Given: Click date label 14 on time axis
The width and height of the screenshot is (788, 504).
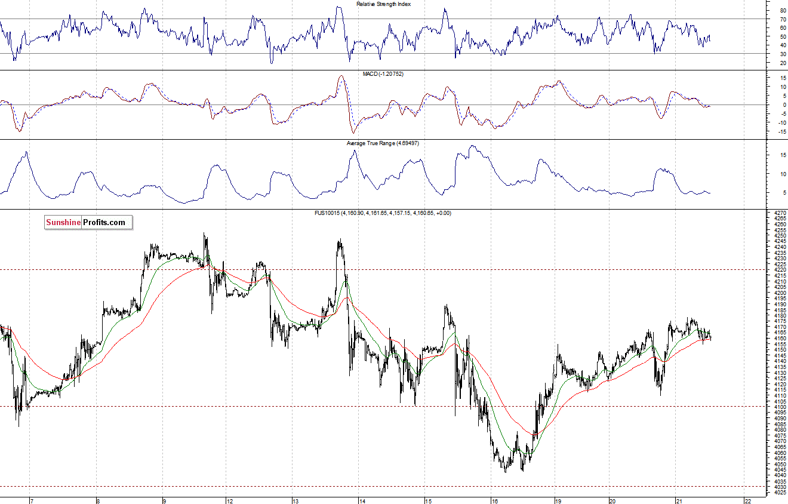Looking at the screenshot, I should tap(362, 500).
